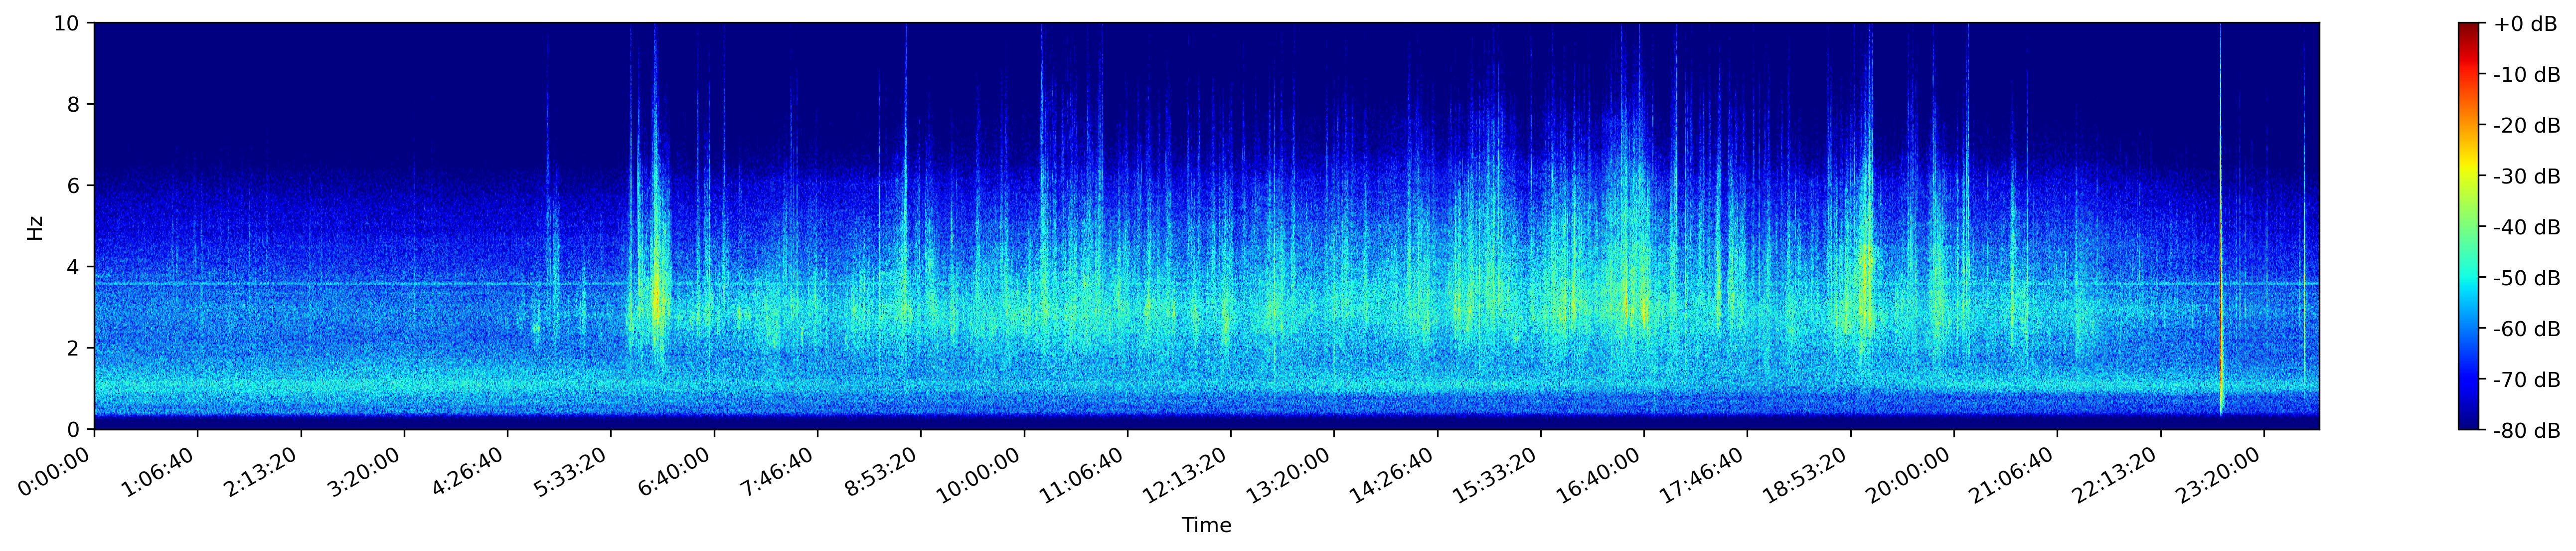Click the -40 dB colorbar label
Screen dimensions: 2576x551
click(x=2526, y=227)
